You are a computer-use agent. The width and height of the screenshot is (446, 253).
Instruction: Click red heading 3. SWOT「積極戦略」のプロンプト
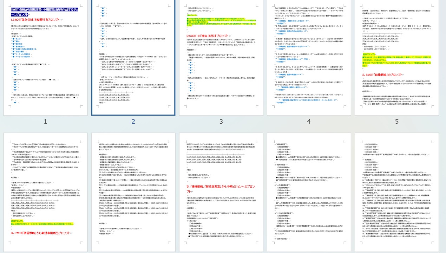click(382, 75)
